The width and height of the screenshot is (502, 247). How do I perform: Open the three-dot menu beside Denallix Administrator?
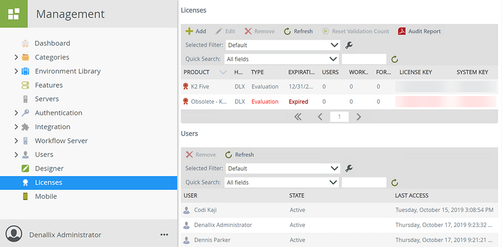[164, 235]
